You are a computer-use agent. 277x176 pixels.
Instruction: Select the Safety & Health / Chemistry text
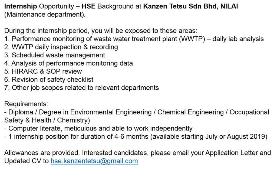47,120
